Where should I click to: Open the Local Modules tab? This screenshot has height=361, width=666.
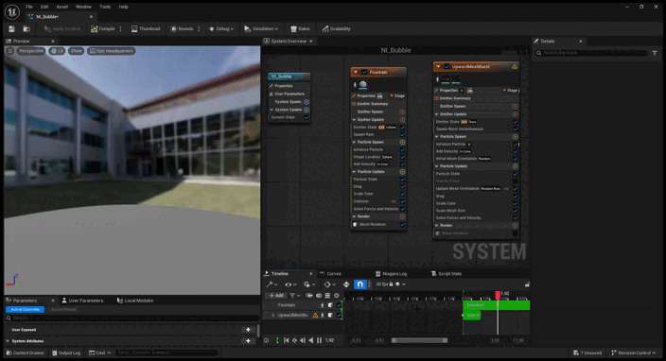[135, 301]
